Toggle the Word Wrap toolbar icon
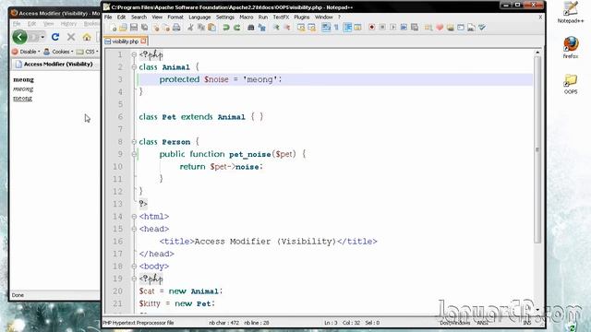This screenshot has height=332, width=591. (x=326, y=28)
